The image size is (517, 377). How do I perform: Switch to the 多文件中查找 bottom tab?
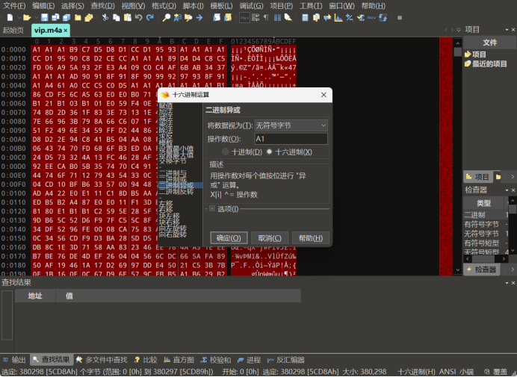tap(101, 360)
